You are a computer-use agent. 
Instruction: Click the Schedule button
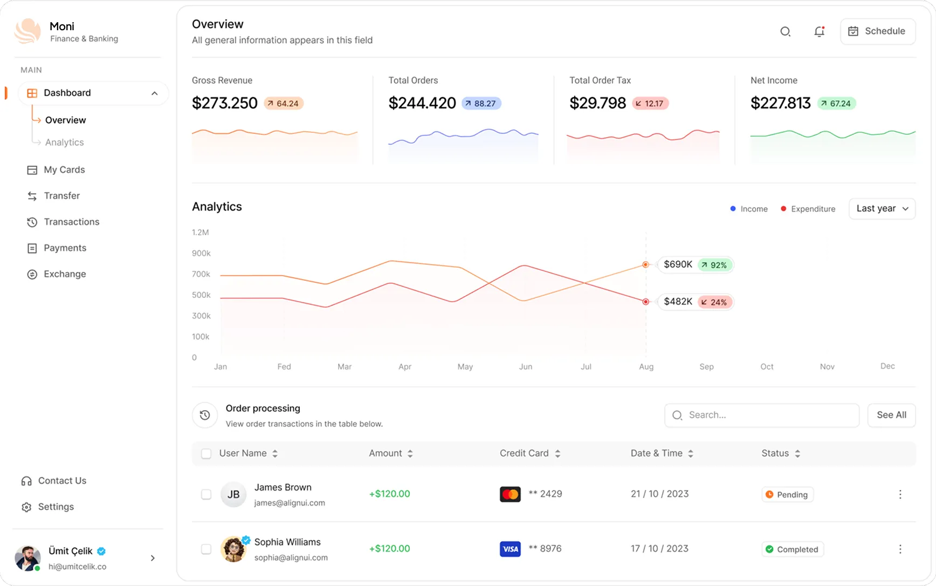click(877, 31)
